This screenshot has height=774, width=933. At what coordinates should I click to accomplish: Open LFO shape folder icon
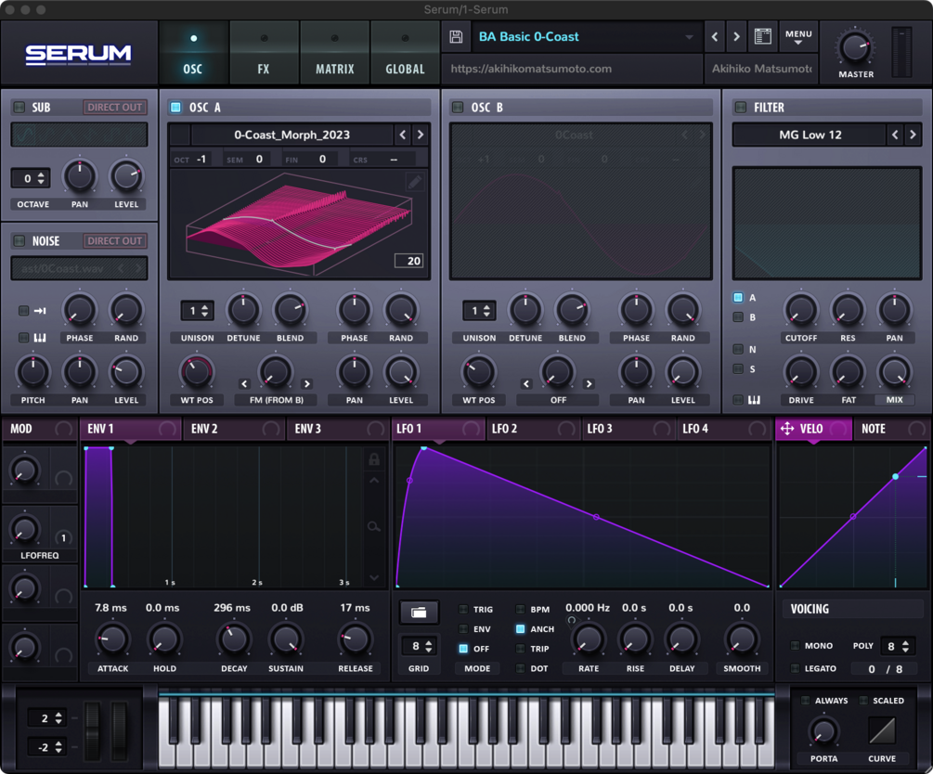[419, 613]
